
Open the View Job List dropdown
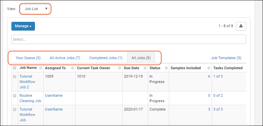click(35, 9)
